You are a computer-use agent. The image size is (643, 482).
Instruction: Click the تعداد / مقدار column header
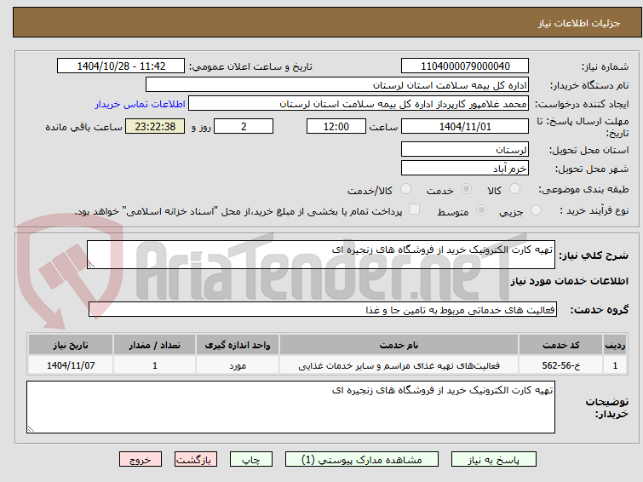point(155,345)
